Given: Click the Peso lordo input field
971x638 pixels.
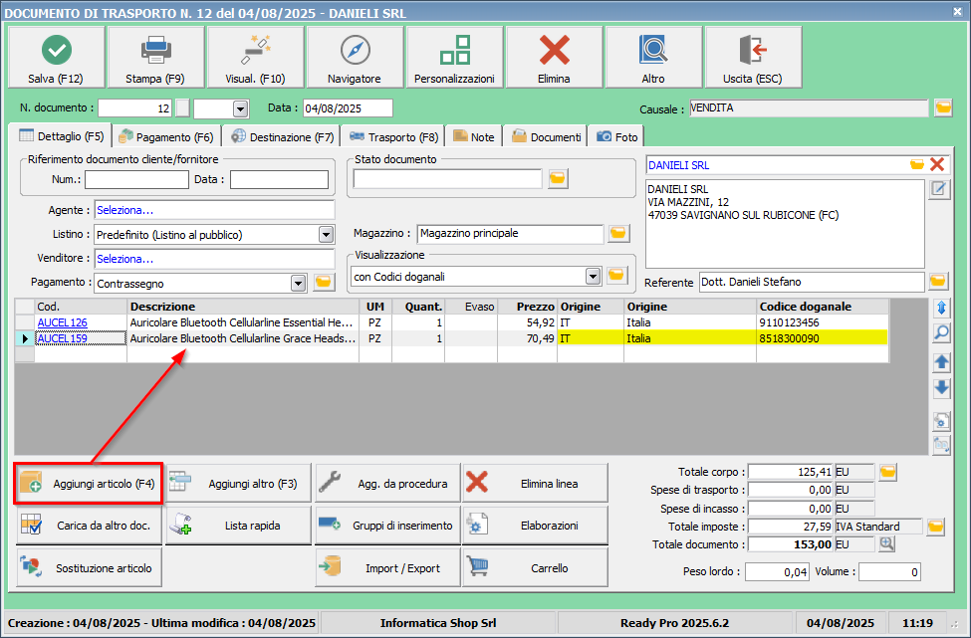Looking at the screenshot, I should 777,572.
